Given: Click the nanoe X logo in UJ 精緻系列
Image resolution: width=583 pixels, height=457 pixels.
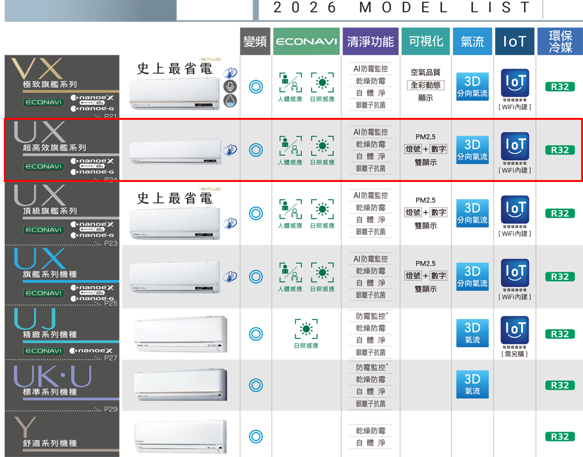Looking at the screenshot, I should pos(92,351).
